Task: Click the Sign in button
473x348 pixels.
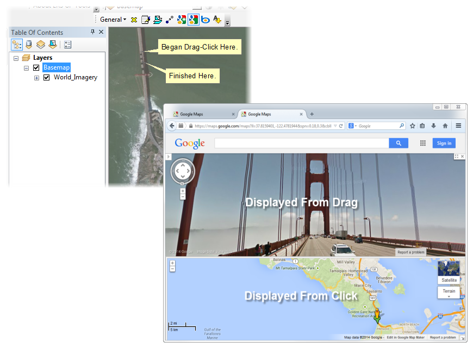Action: click(444, 143)
